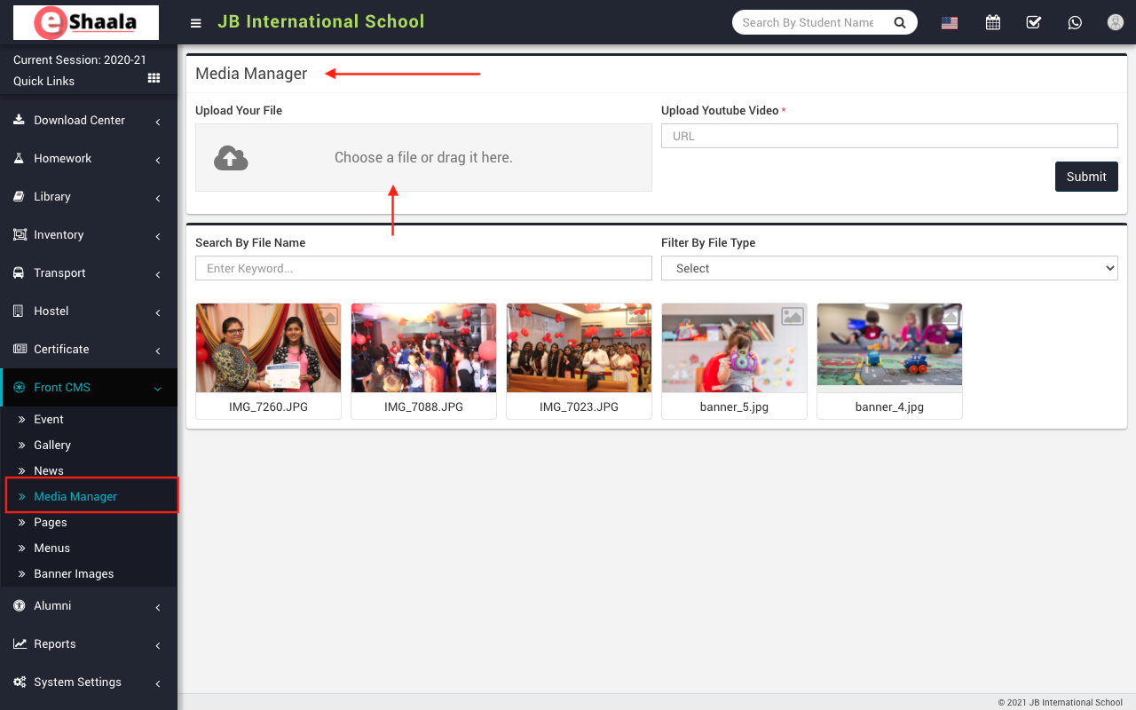Click the cloud upload icon
The height and width of the screenshot is (710, 1136).
click(231, 158)
